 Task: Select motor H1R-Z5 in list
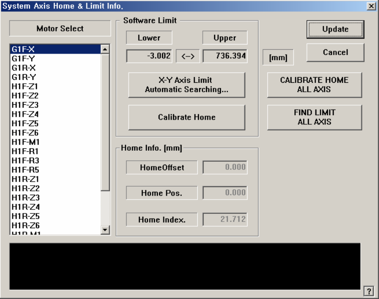(x=55, y=216)
